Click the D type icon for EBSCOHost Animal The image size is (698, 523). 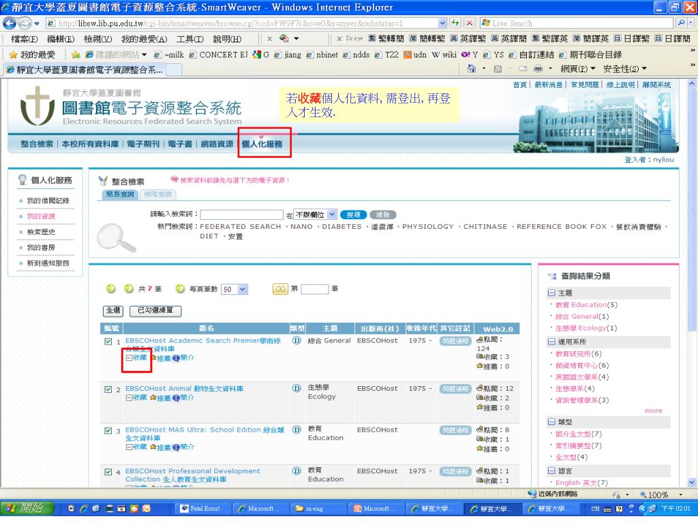click(x=297, y=388)
